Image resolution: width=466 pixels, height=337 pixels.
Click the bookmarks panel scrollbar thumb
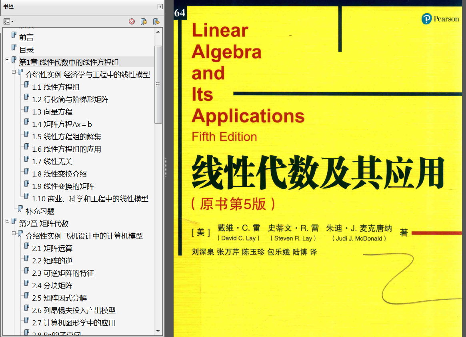pos(158,84)
